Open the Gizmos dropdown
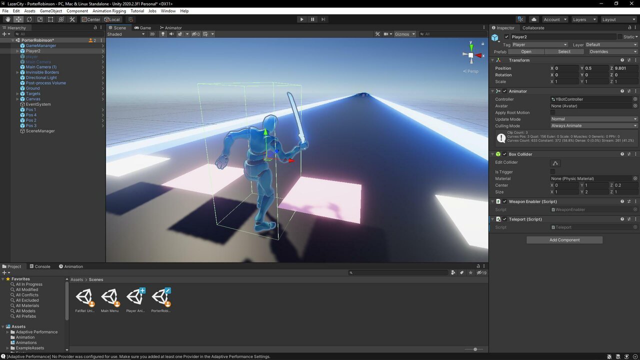640x360 pixels. [x=404, y=34]
